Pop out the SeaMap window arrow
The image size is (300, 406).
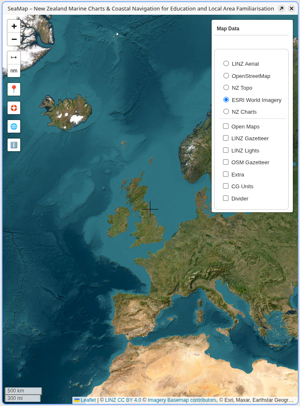coord(281,8)
